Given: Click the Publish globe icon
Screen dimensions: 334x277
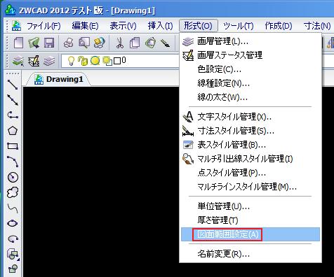Looking at the screenshot, I should point(100,43).
